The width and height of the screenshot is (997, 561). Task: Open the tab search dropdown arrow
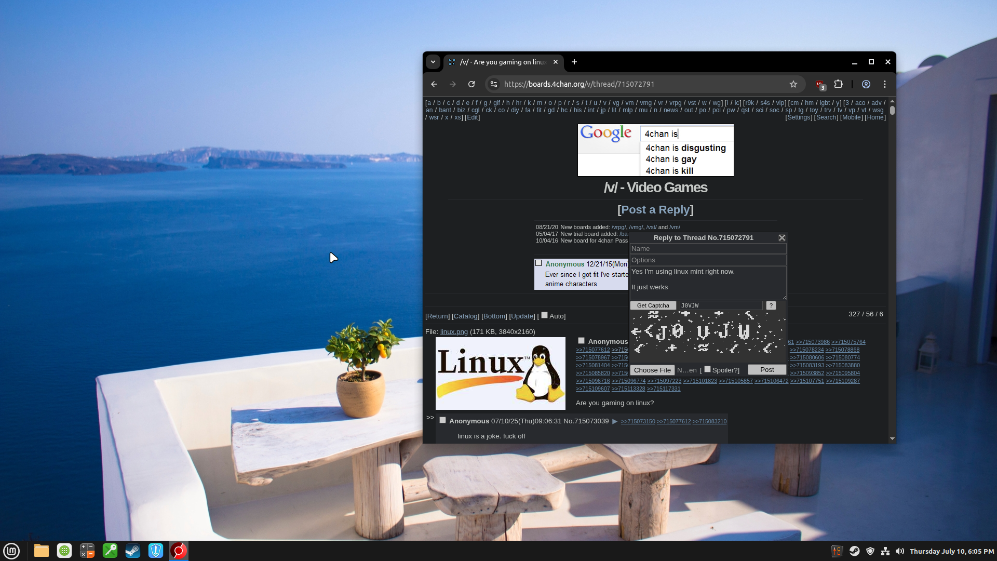433,62
